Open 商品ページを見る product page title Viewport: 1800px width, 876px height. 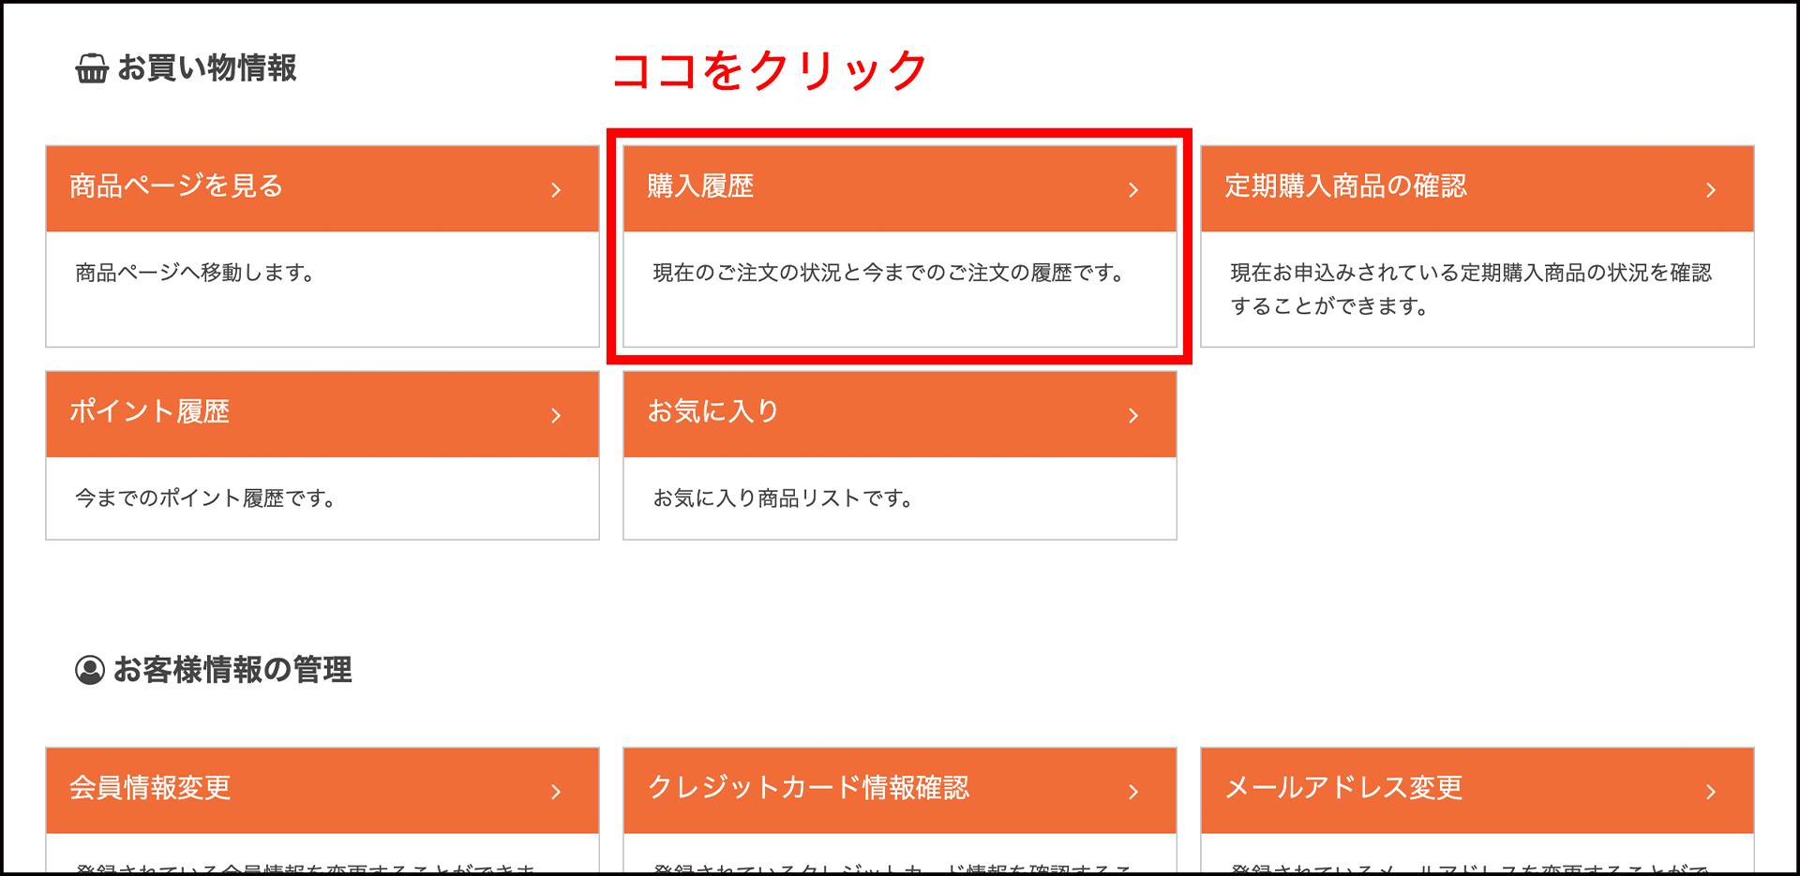tap(176, 186)
